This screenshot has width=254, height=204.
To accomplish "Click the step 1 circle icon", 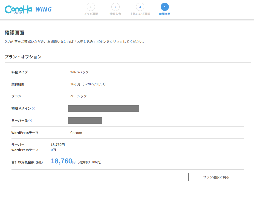I will click(x=91, y=7).
